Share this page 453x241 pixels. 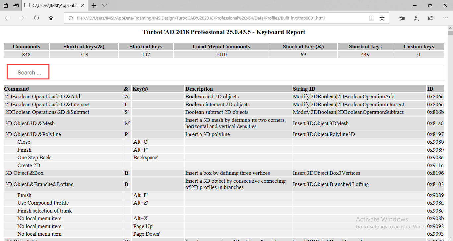(431, 18)
